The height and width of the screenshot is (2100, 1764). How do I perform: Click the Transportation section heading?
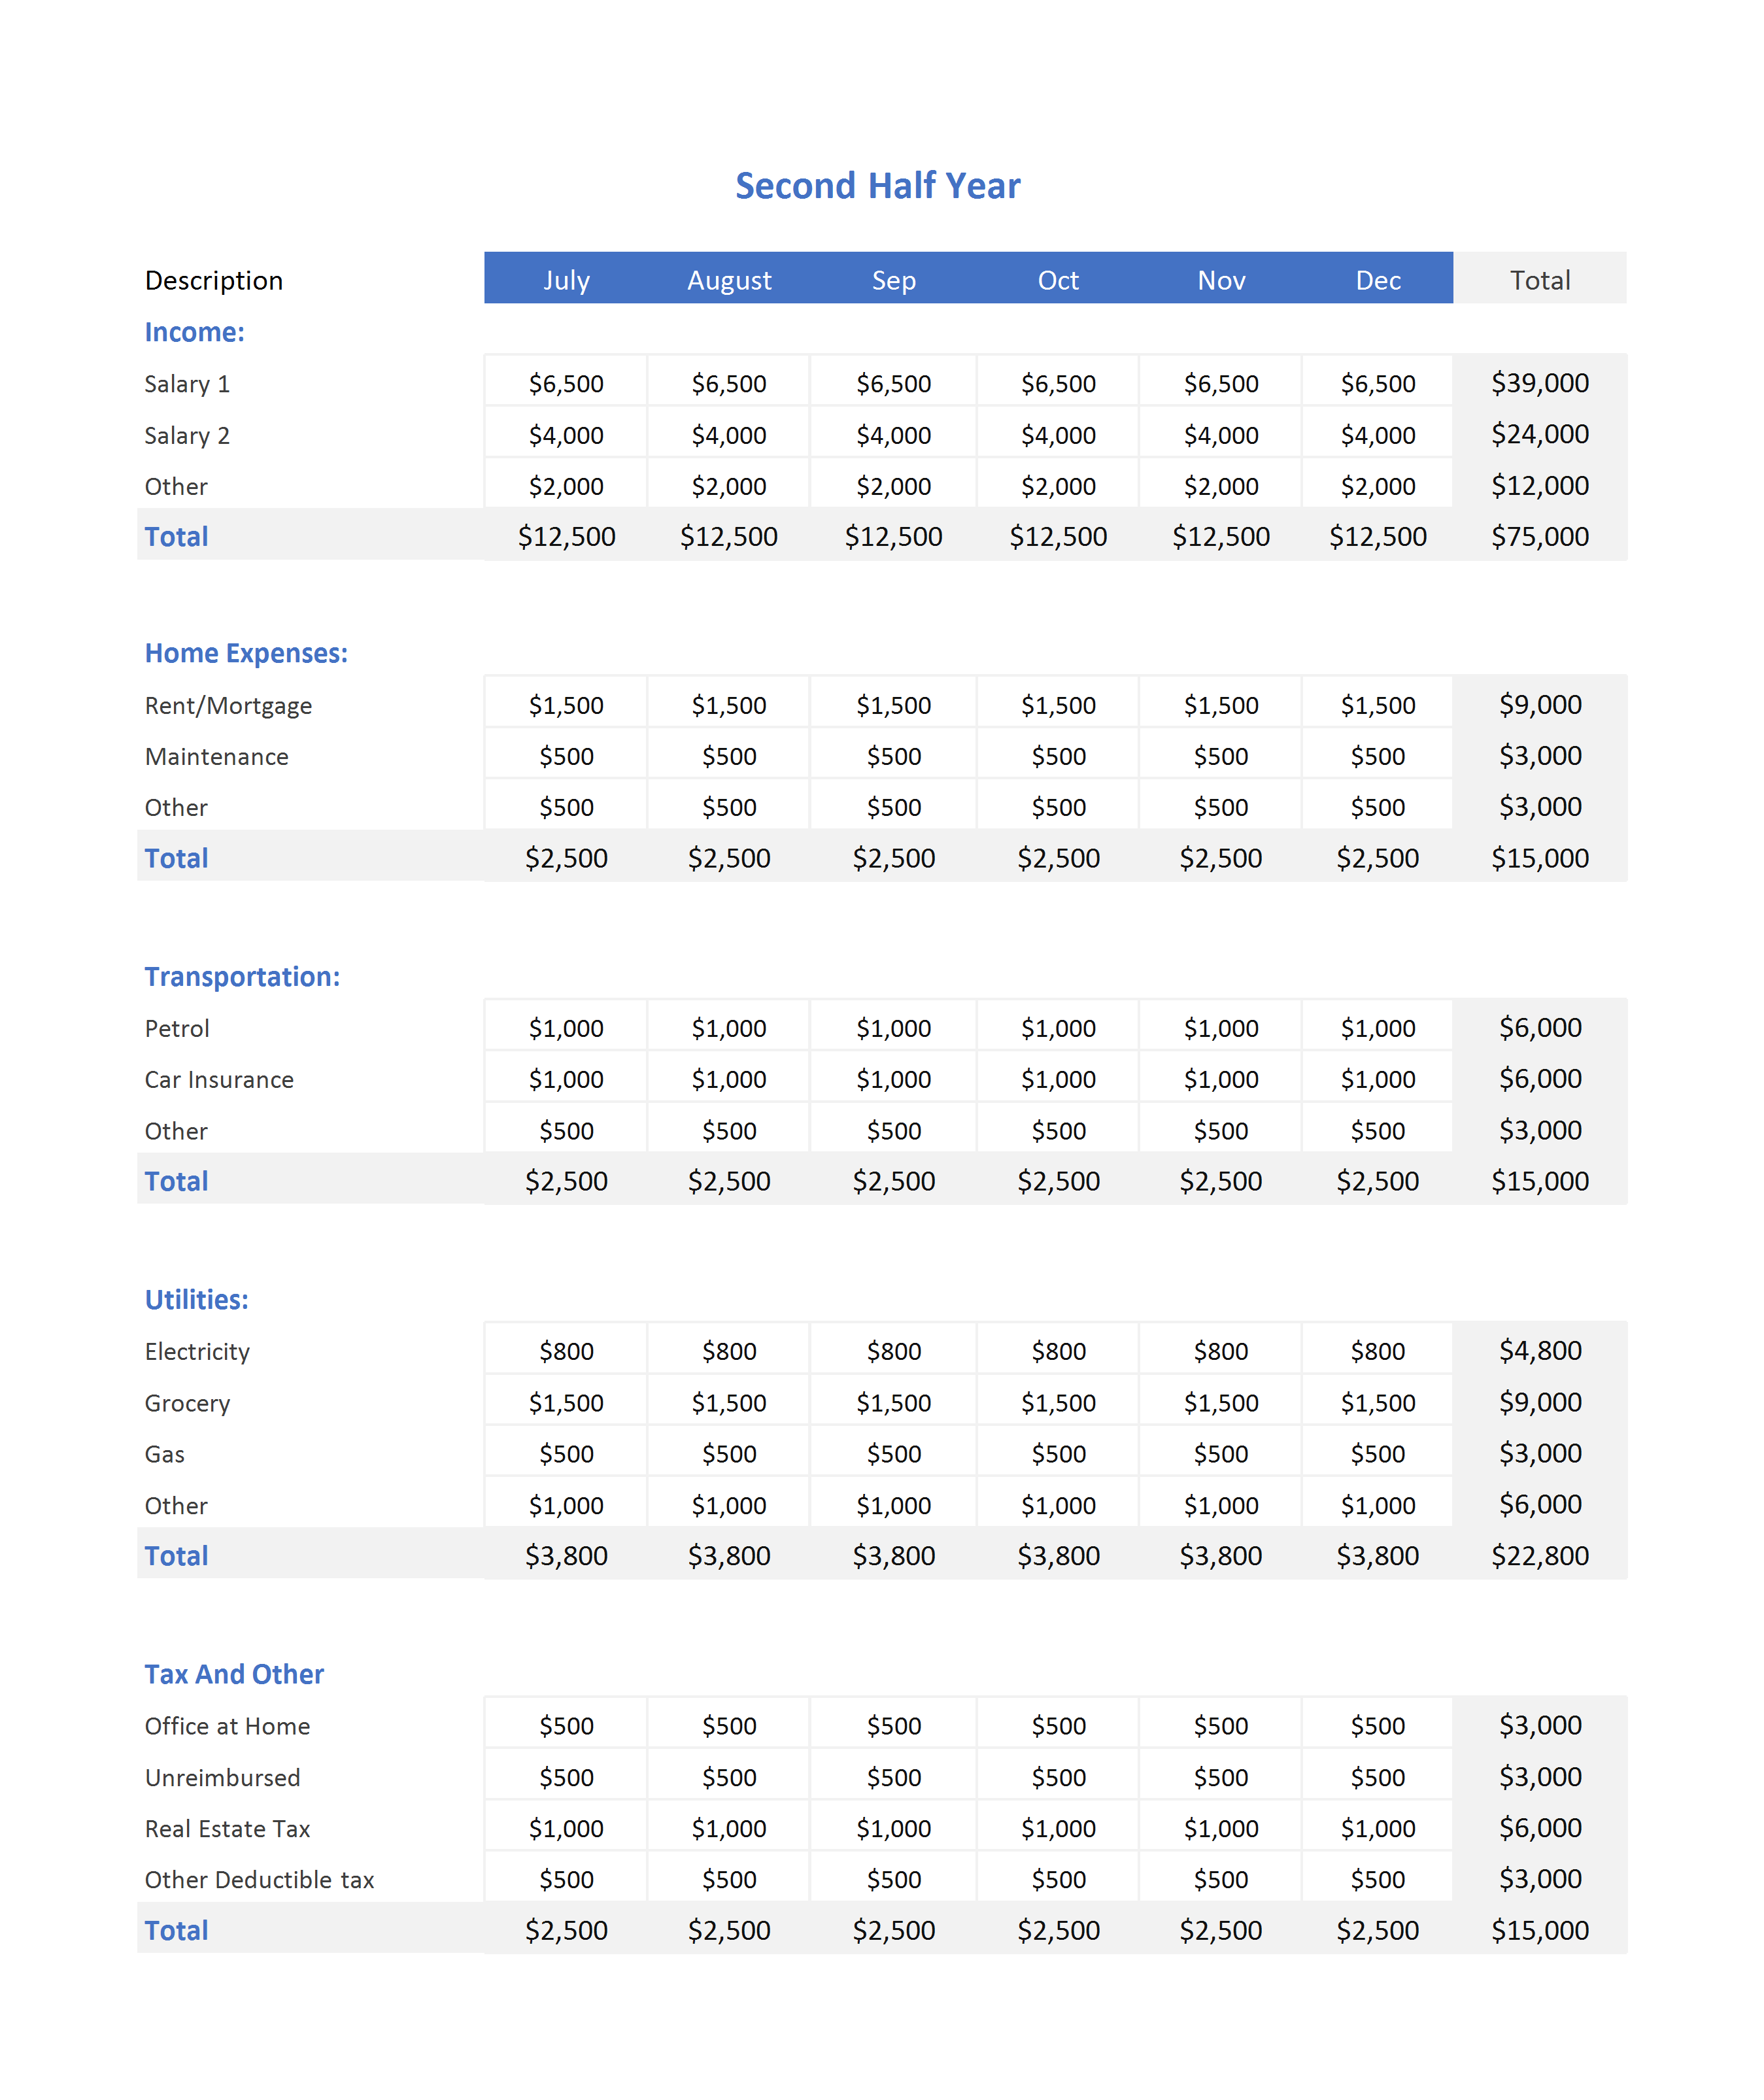point(242,976)
